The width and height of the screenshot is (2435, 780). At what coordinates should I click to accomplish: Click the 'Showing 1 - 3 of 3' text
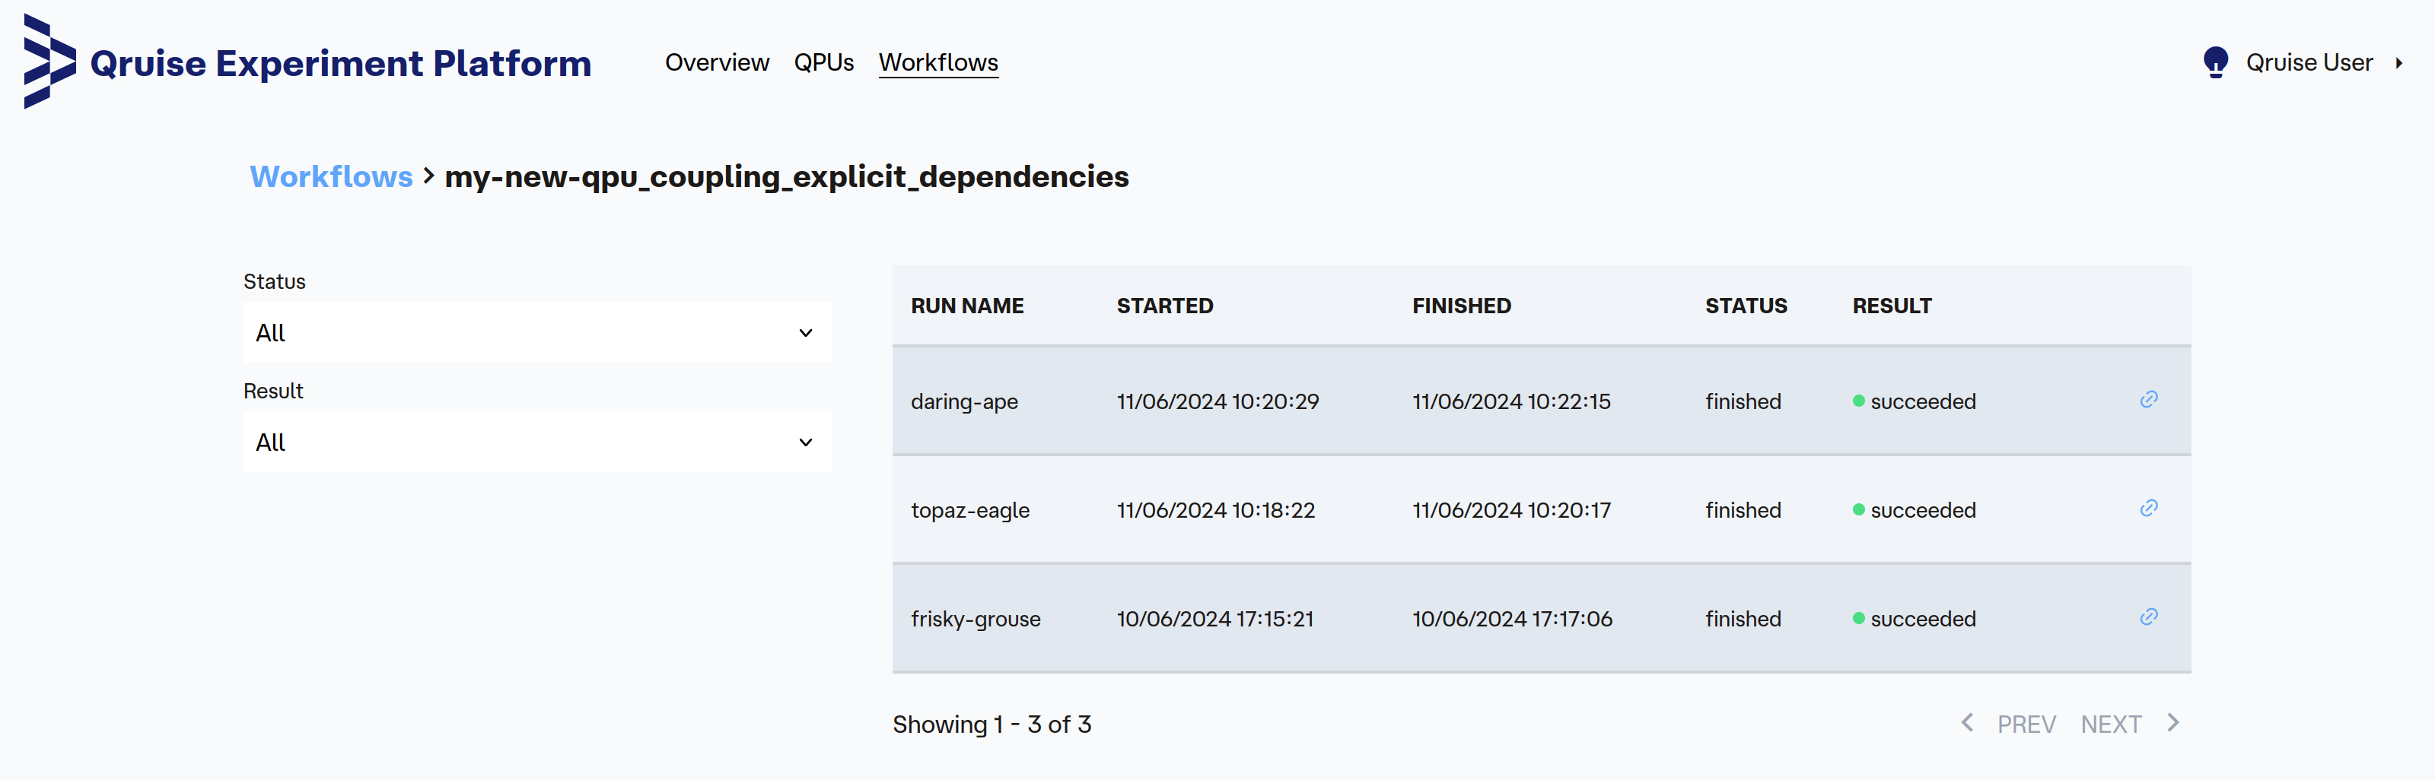coord(992,725)
